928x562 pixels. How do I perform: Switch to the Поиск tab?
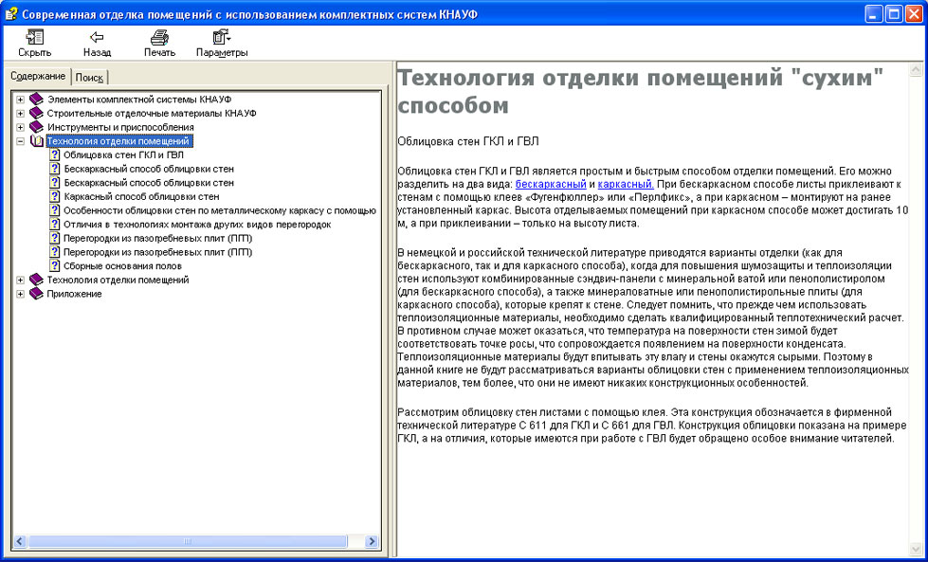pyautogui.click(x=89, y=78)
